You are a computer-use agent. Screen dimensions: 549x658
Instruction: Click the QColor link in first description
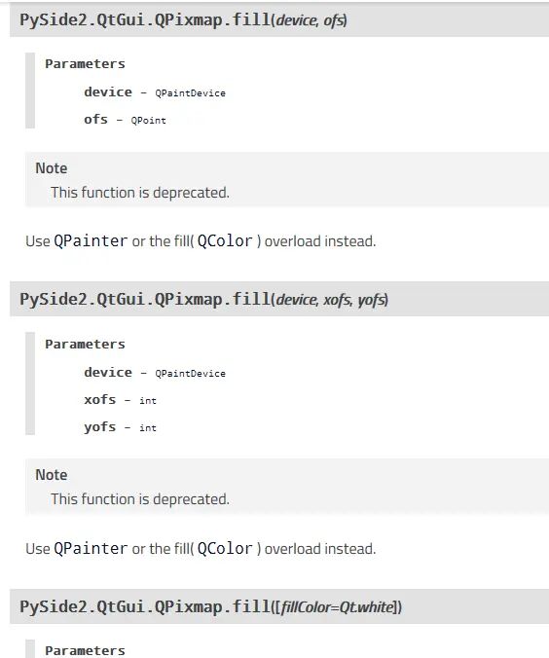coord(225,241)
